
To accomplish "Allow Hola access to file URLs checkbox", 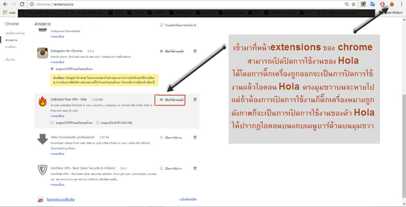I will coord(97,123).
